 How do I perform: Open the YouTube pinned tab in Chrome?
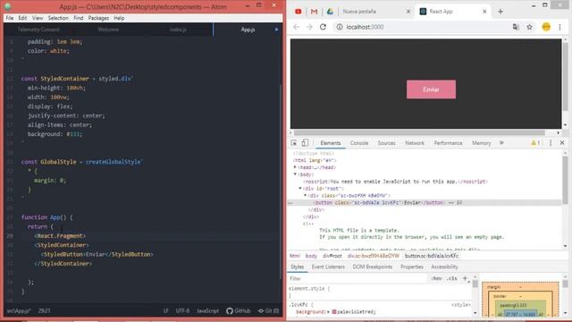[x=298, y=12]
